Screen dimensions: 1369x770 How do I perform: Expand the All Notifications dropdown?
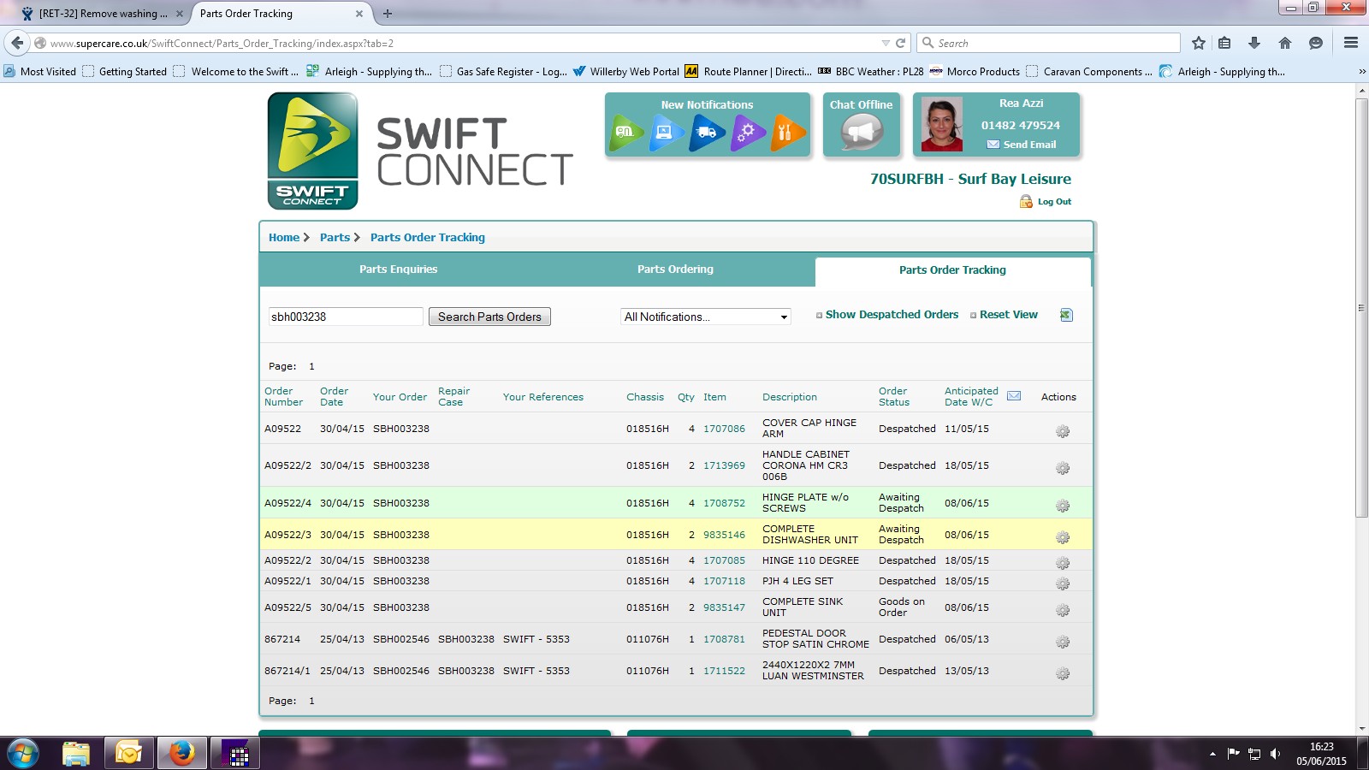(x=705, y=317)
